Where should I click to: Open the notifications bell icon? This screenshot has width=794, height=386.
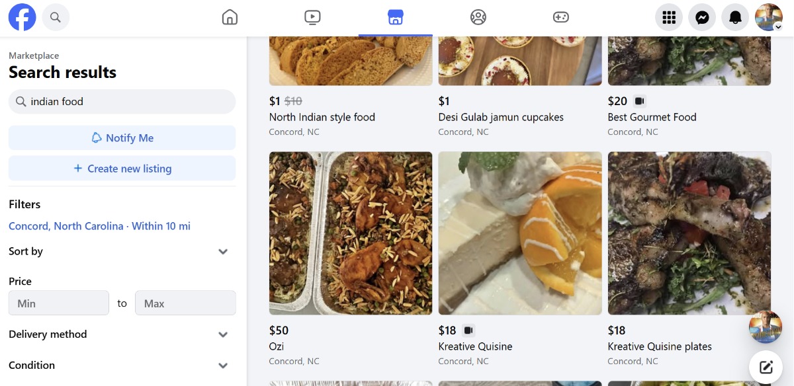tap(735, 18)
